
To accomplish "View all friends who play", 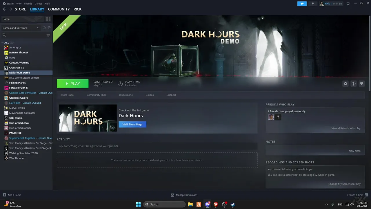I will coord(346,128).
